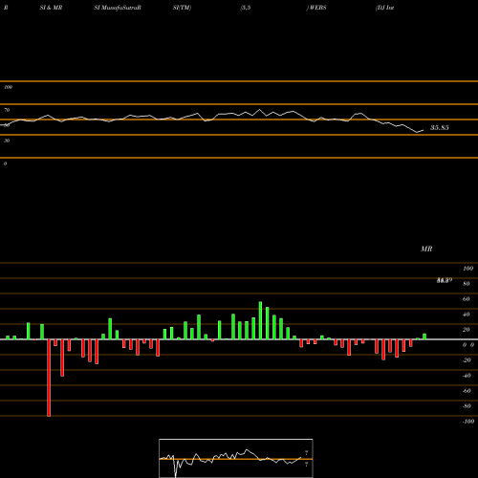This screenshot has height=478, width=478.
Task: Click the 'SI & MR' header text
Action: [x=51, y=8]
